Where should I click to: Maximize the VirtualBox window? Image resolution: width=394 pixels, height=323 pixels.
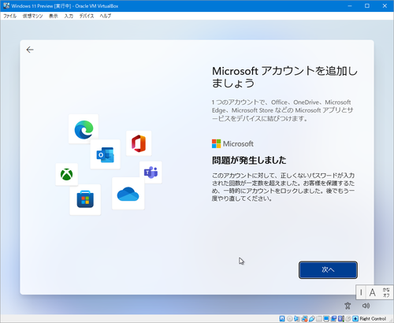click(367, 6)
